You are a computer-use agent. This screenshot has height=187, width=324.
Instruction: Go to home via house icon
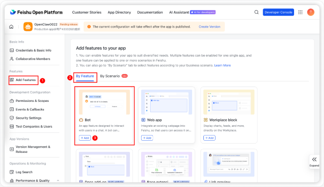point(11,27)
